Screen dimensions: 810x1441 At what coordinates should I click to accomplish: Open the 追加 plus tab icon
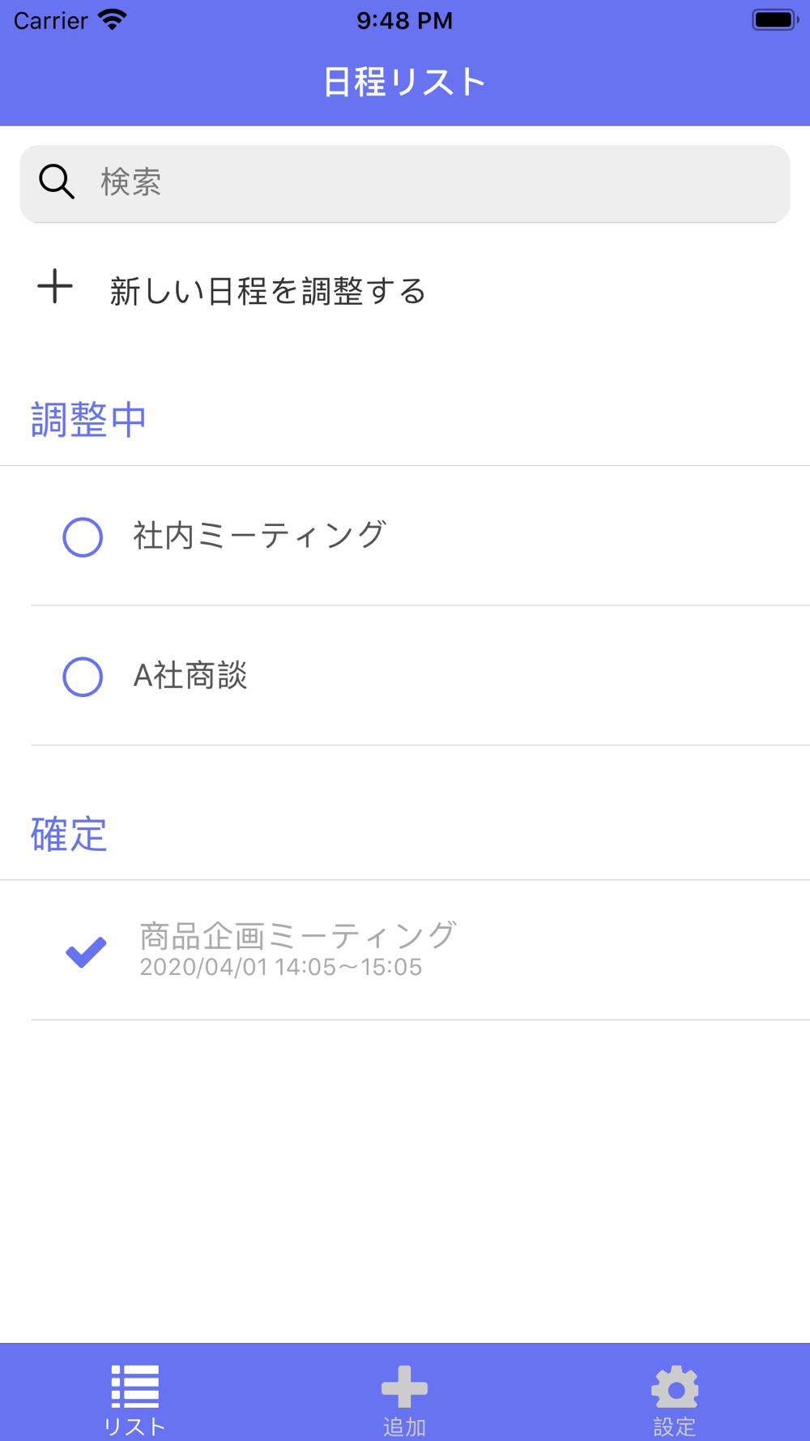click(x=404, y=1386)
